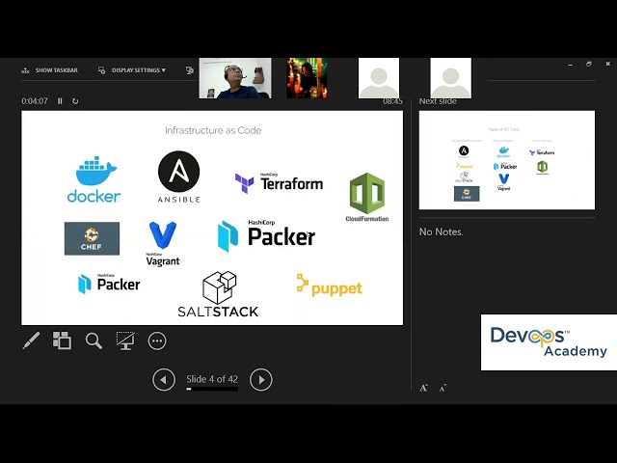617x463 pixels.
Task: Click the SaltStack logo on slide
Action: click(218, 294)
